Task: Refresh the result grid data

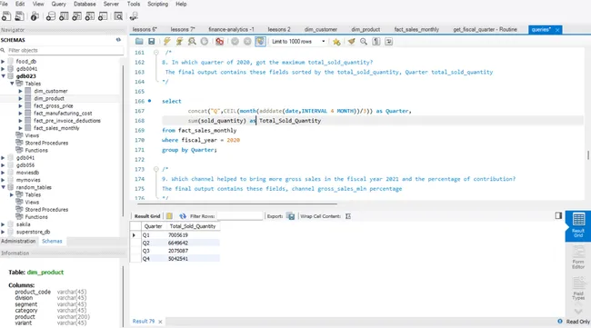Action: (x=183, y=216)
